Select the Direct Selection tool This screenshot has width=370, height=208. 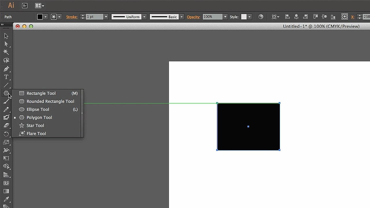tap(6, 44)
